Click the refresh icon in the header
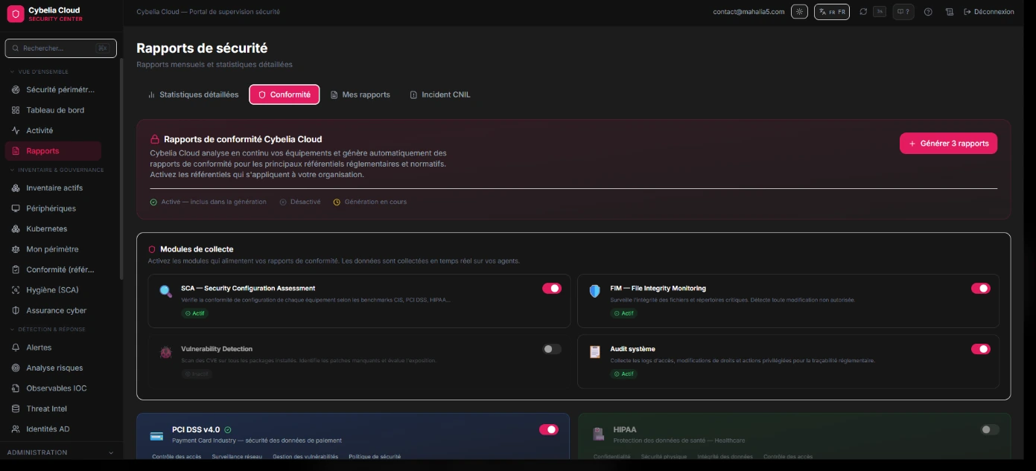The image size is (1036, 471). tap(863, 12)
